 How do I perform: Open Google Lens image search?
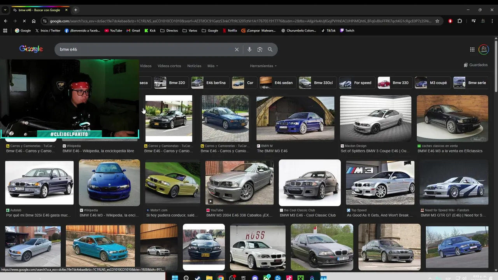pyautogui.click(x=260, y=49)
